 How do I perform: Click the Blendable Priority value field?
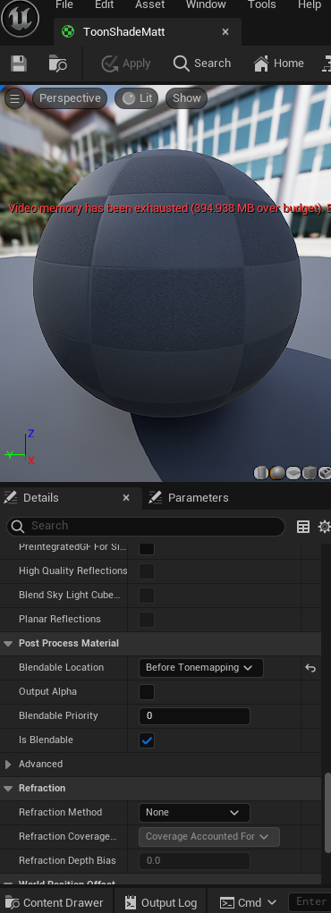(x=195, y=715)
